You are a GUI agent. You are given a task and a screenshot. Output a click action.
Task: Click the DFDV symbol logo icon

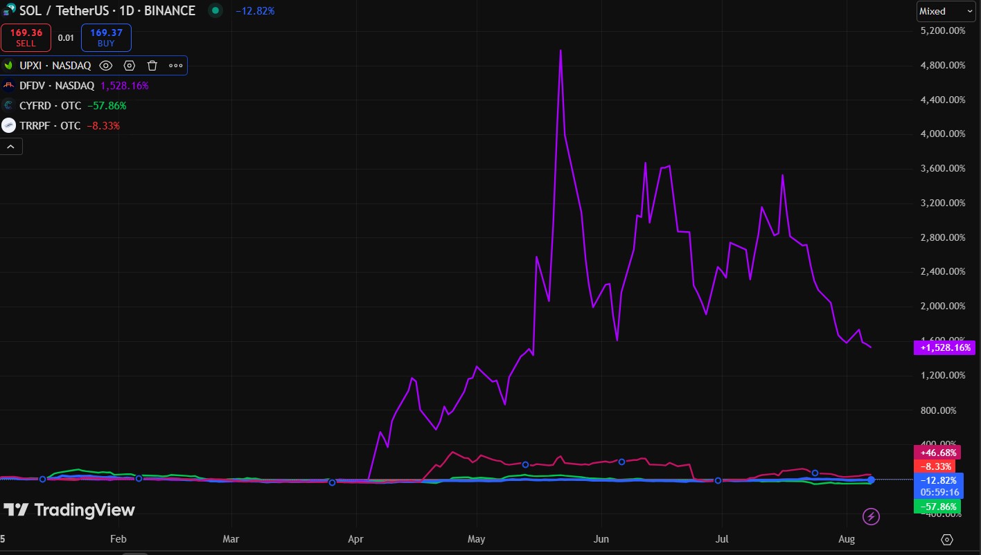(x=9, y=86)
